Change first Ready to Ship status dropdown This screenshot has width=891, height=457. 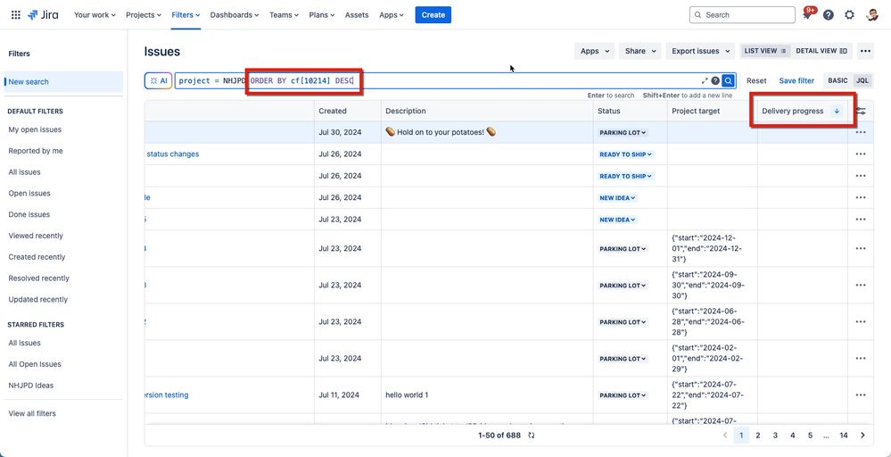coord(625,154)
